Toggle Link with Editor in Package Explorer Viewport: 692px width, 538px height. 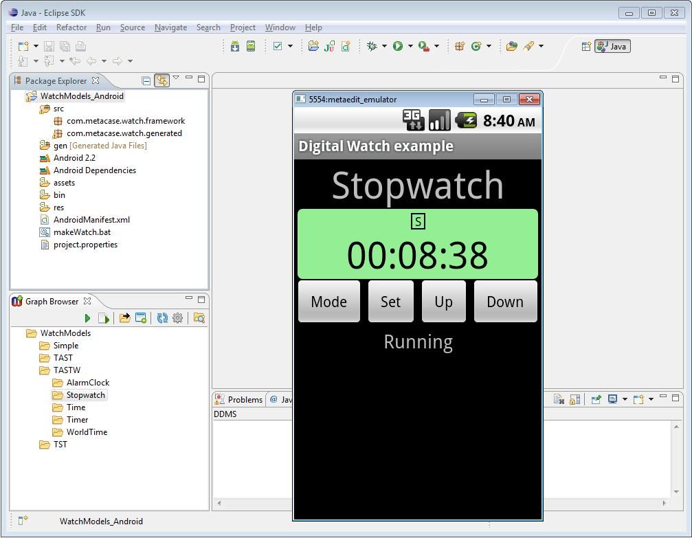tap(162, 80)
